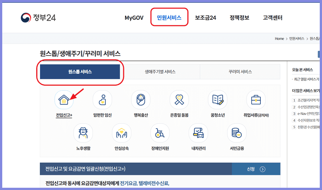
Task: Open ranked service 4 수산자원보호
Action: (x=306, y=120)
